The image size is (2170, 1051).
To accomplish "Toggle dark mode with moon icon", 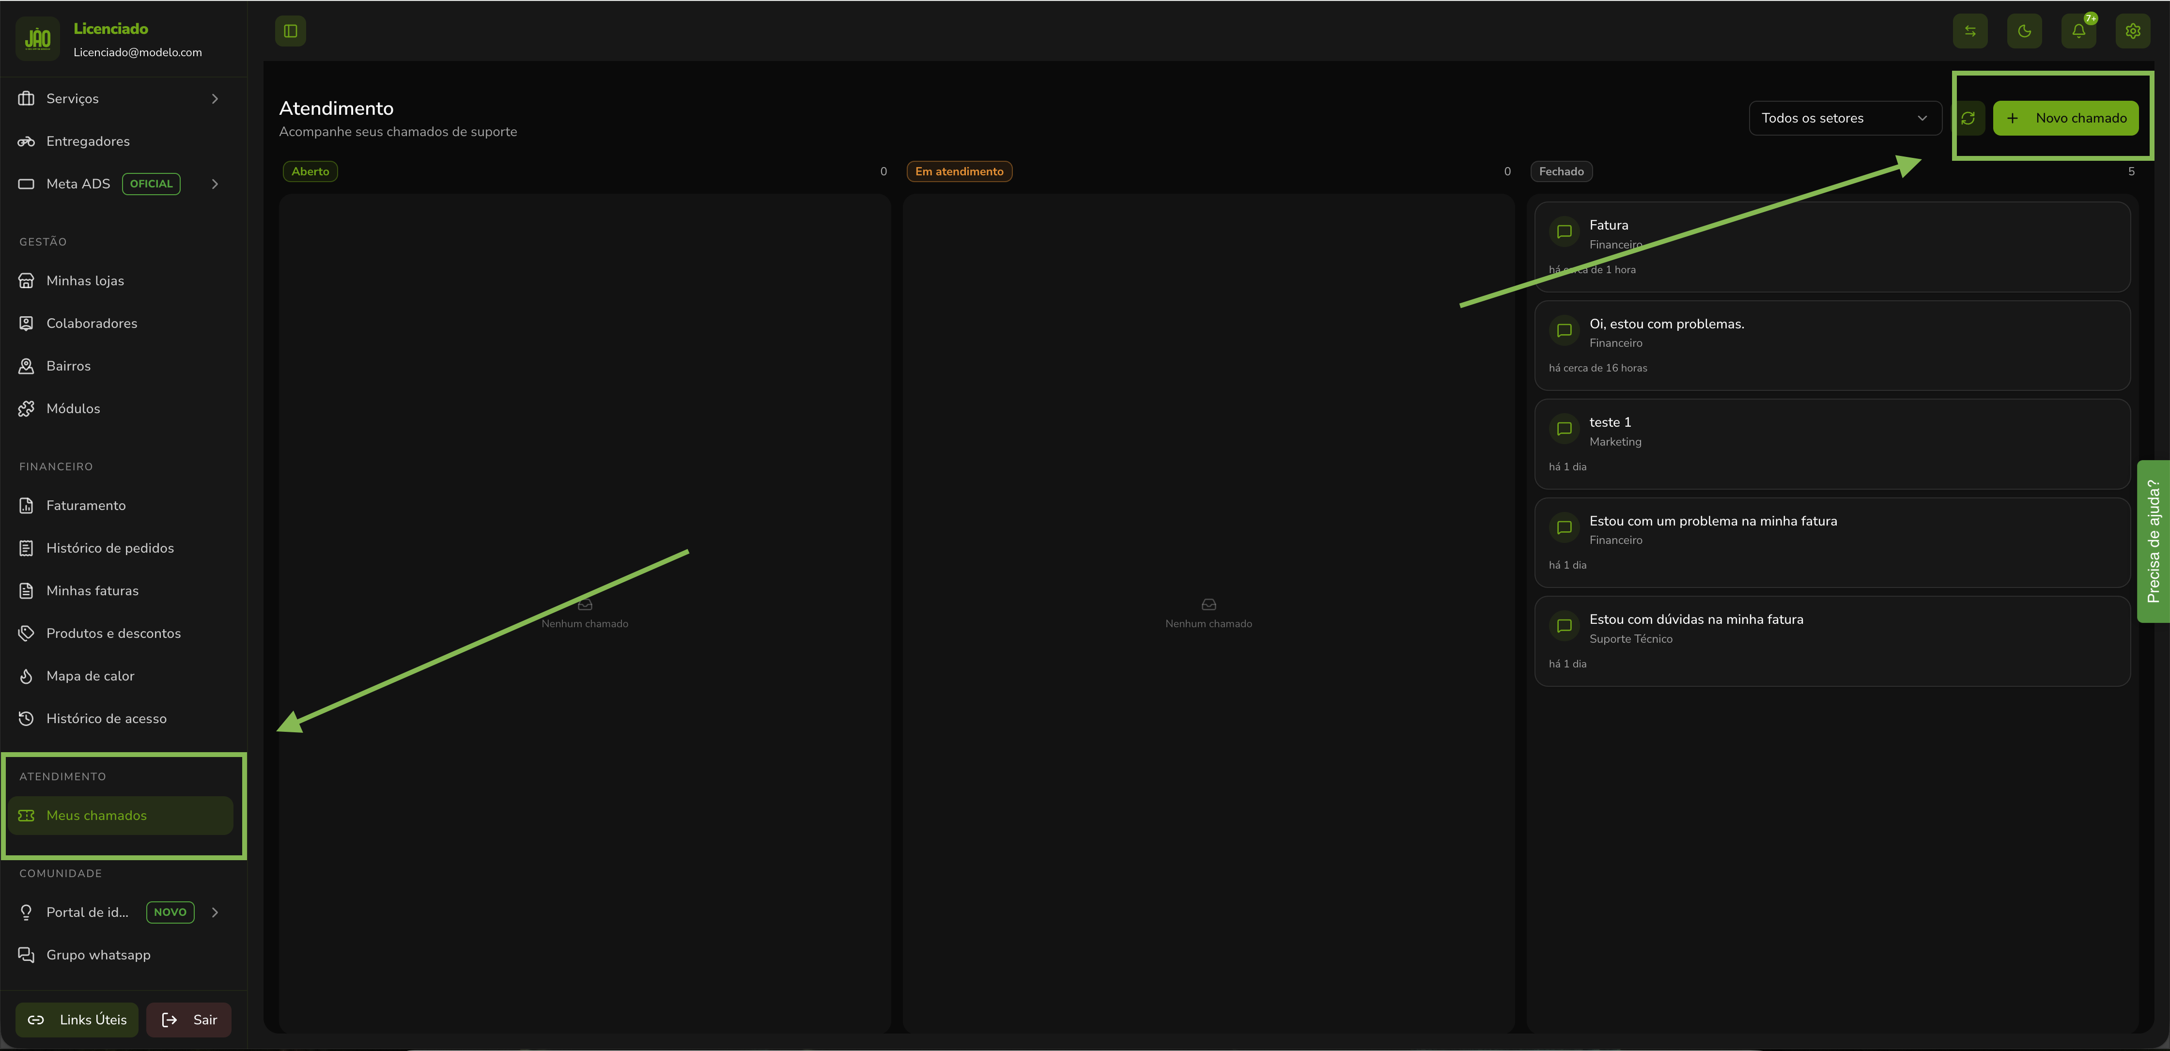I will 2024,31.
